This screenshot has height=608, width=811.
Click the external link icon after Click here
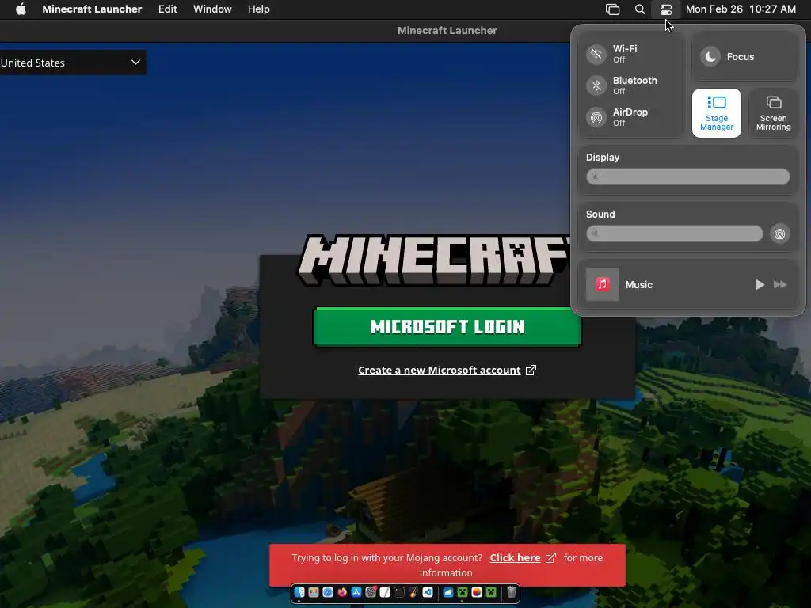pyautogui.click(x=551, y=558)
